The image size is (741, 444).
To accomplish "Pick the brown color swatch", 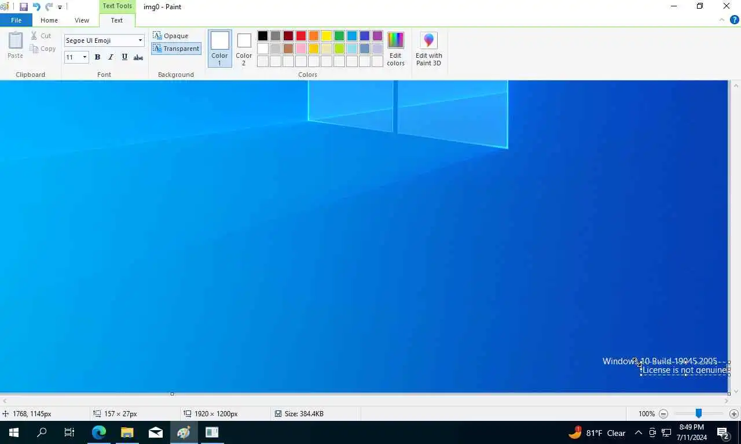I will pyautogui.click(x=288, y=49).
